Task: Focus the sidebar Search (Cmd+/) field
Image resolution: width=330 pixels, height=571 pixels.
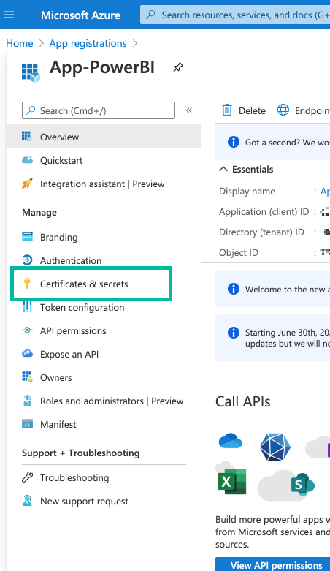Action: click(99, 110)
